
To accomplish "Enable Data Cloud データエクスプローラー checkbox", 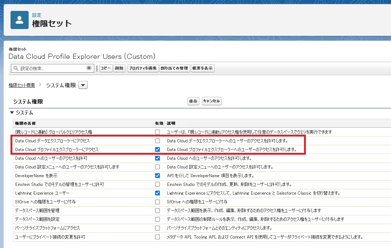I will (157, 141).
